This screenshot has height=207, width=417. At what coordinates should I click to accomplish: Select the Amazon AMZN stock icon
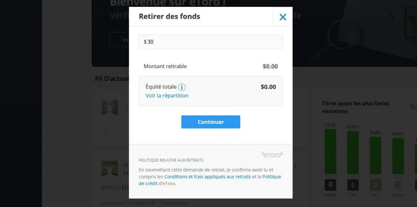click(x=330, y=185)
